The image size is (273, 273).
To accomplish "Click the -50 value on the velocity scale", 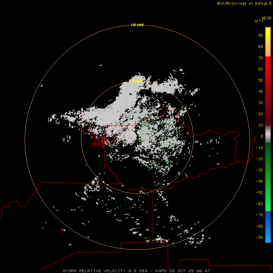I will (259, 192).
